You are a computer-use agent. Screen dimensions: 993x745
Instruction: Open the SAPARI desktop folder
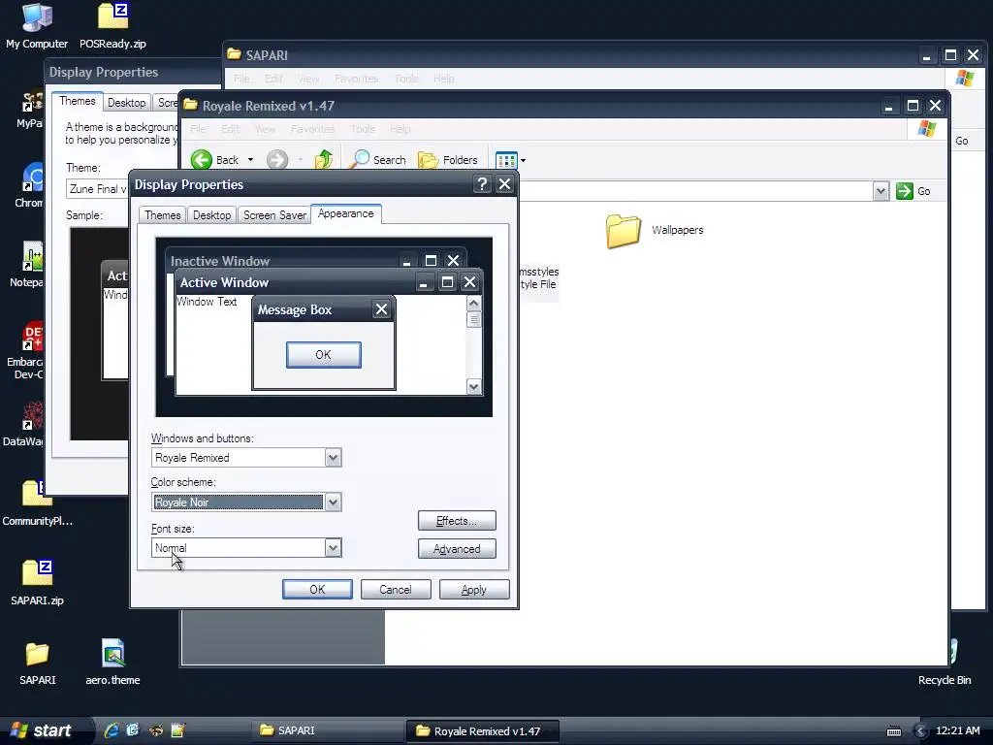pyautogui.click(x=38, y=662)
